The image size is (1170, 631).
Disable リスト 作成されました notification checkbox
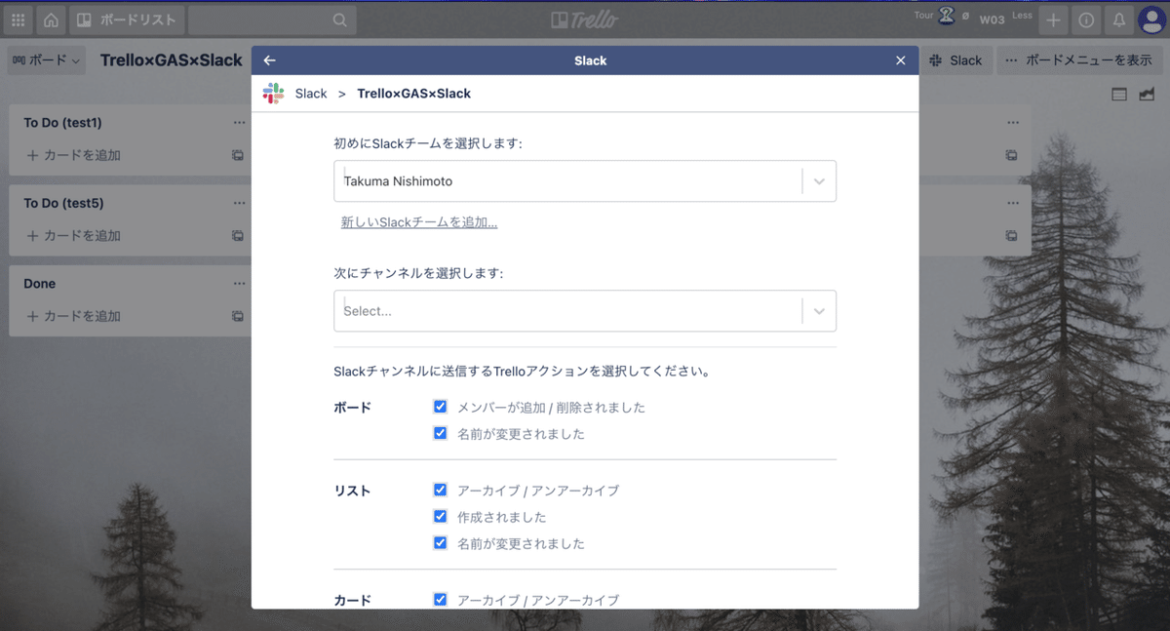pyautogui.click(x=440, y=516)
